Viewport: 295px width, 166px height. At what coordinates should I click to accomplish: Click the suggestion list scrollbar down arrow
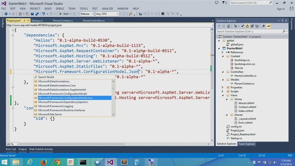pos(113,115)
